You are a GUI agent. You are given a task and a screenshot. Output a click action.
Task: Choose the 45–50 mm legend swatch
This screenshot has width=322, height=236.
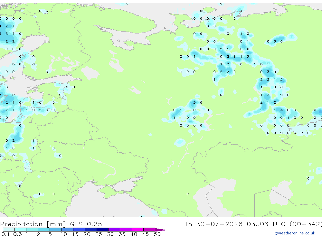tap(149, 230)
